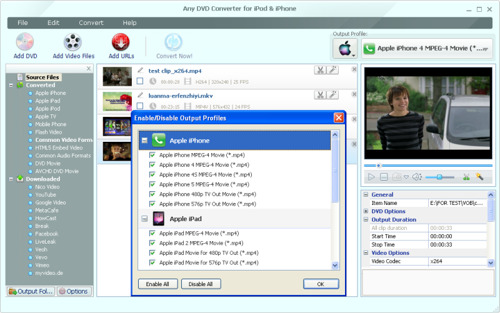Open the Apple device category button
Image resolution: width=500 pixels, height=313 pixels.
pos(346,49)
